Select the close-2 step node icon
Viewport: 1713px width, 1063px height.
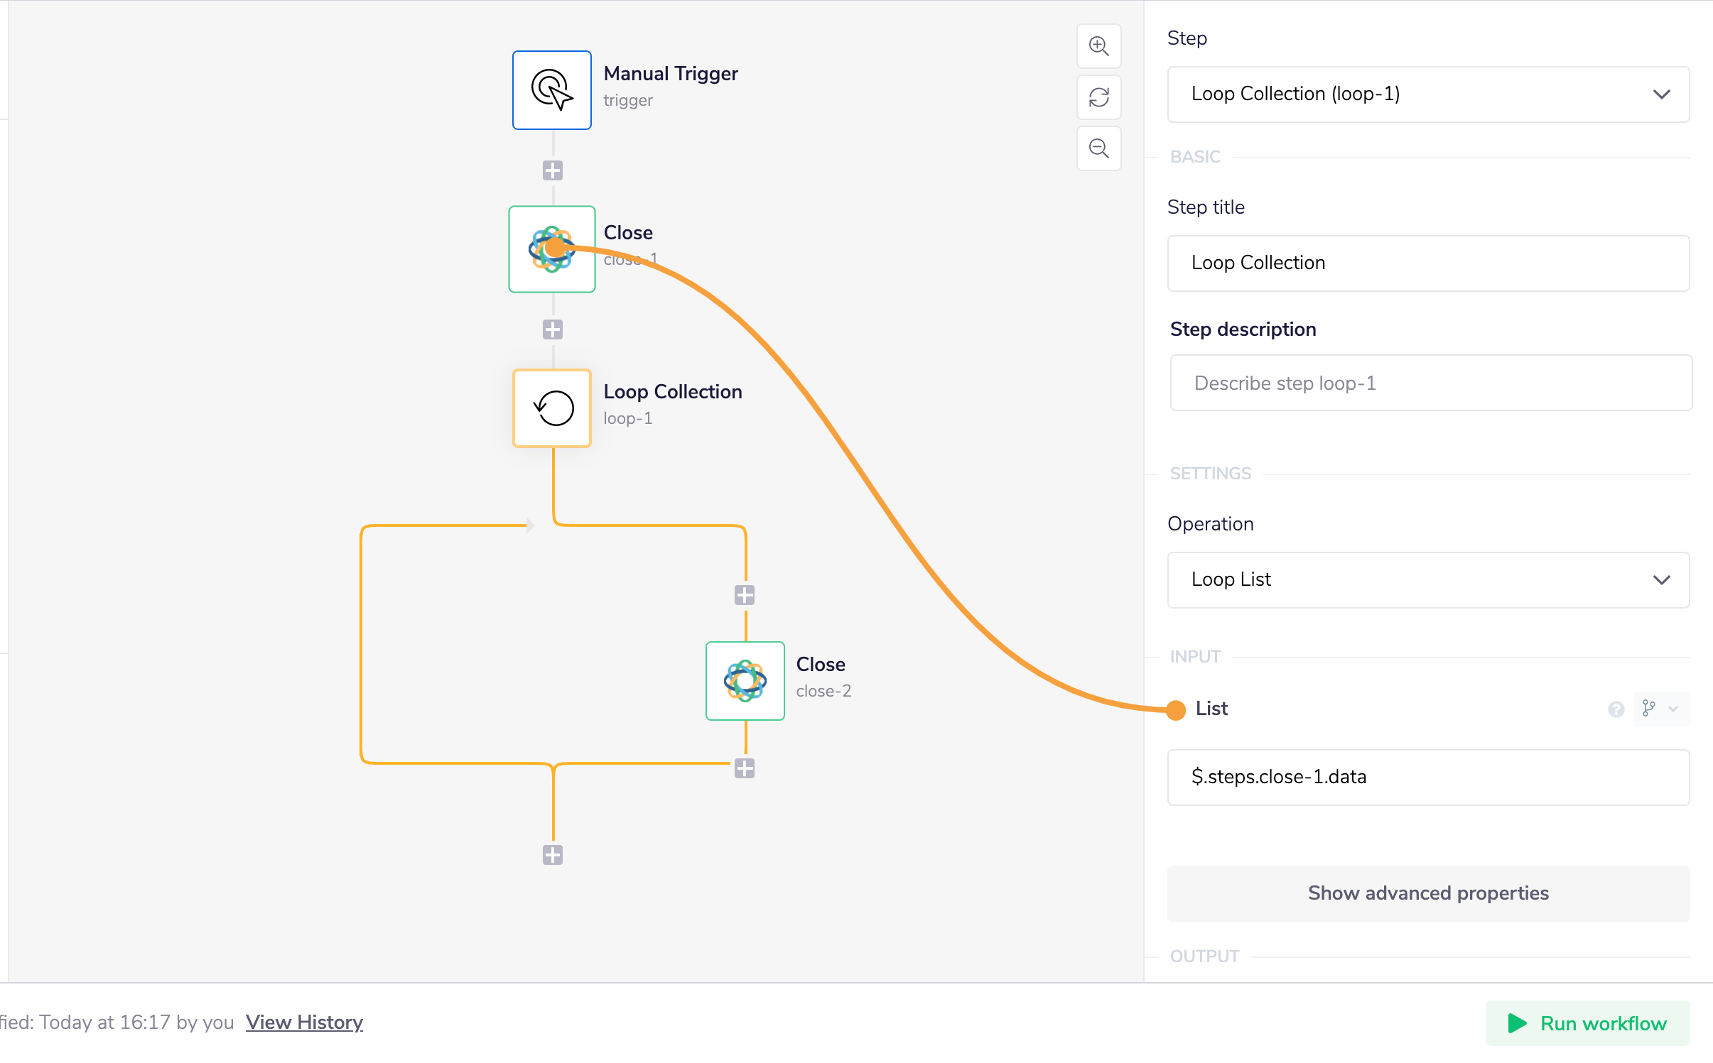click(x=745, y=681)
